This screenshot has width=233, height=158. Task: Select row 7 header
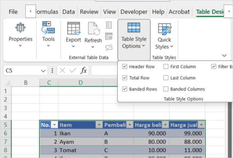(6, 142)
